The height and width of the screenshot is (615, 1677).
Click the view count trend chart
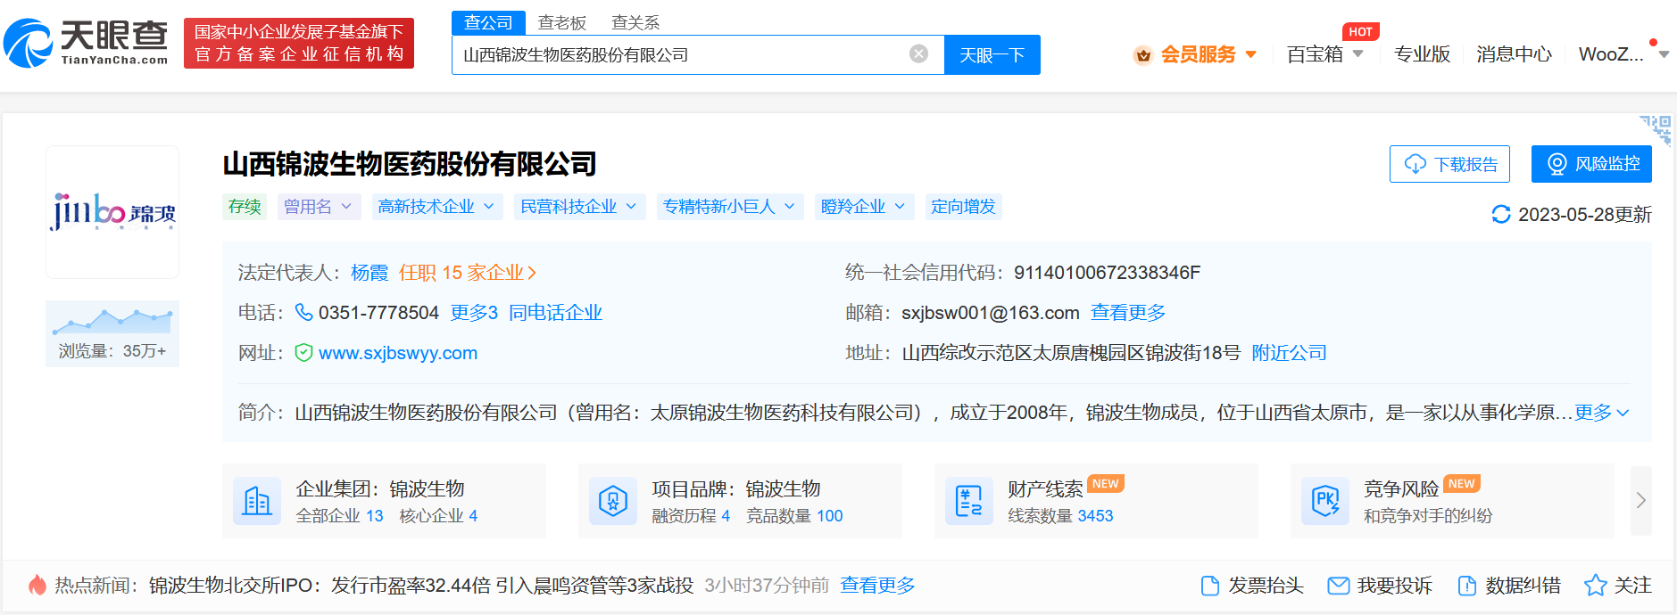112,321
